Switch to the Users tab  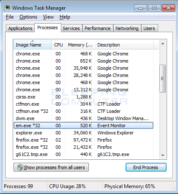tap(149, 28)
